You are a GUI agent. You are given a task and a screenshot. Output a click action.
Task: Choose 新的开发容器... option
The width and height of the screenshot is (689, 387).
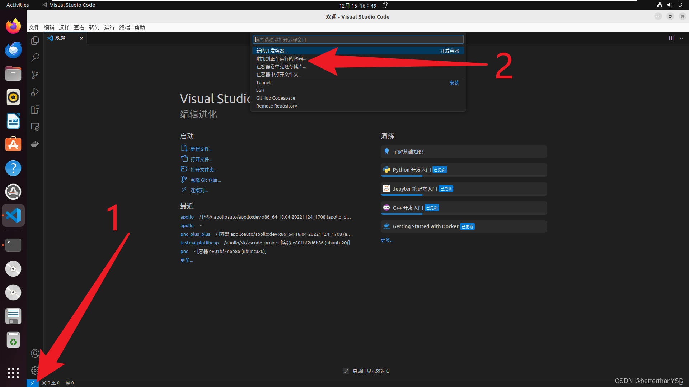pos(358,51)
